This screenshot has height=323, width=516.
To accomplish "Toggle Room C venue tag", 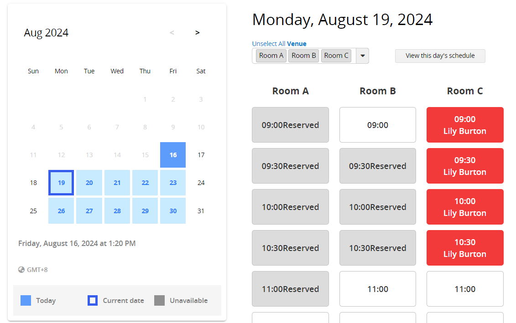I will 336,56.
